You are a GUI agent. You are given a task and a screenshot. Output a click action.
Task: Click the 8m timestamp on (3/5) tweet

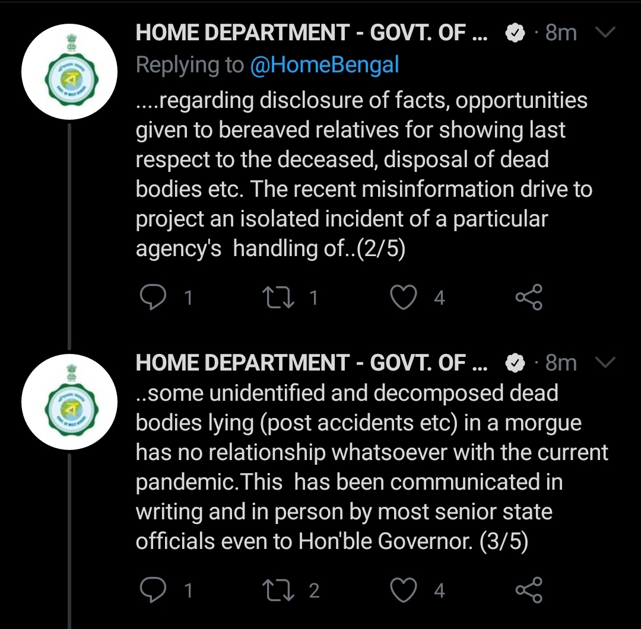pos(561,362)
